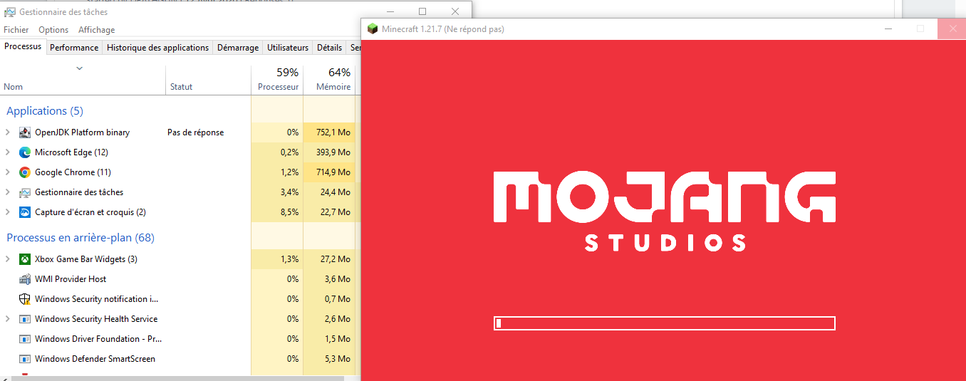Open the Options menu
Viewport: 966px width, 381px height.
click(53, 30)
